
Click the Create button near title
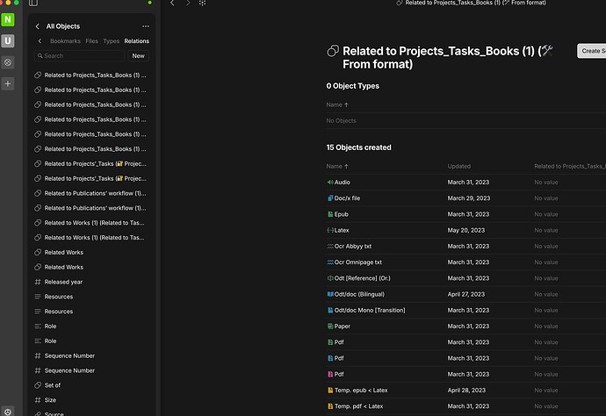pyautogui.click(x=592, y=51)
